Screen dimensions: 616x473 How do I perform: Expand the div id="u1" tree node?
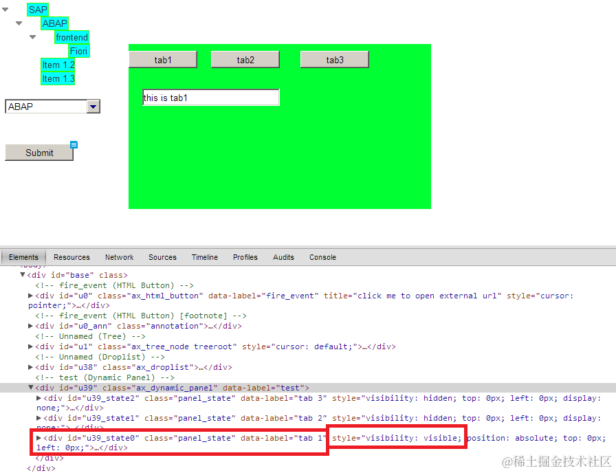[x=30, y=346]
